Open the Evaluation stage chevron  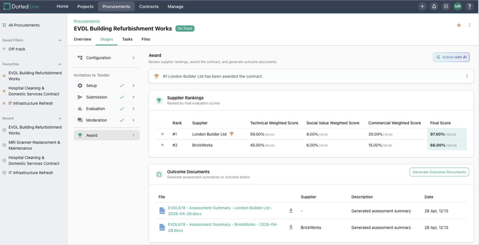[133, 109]
